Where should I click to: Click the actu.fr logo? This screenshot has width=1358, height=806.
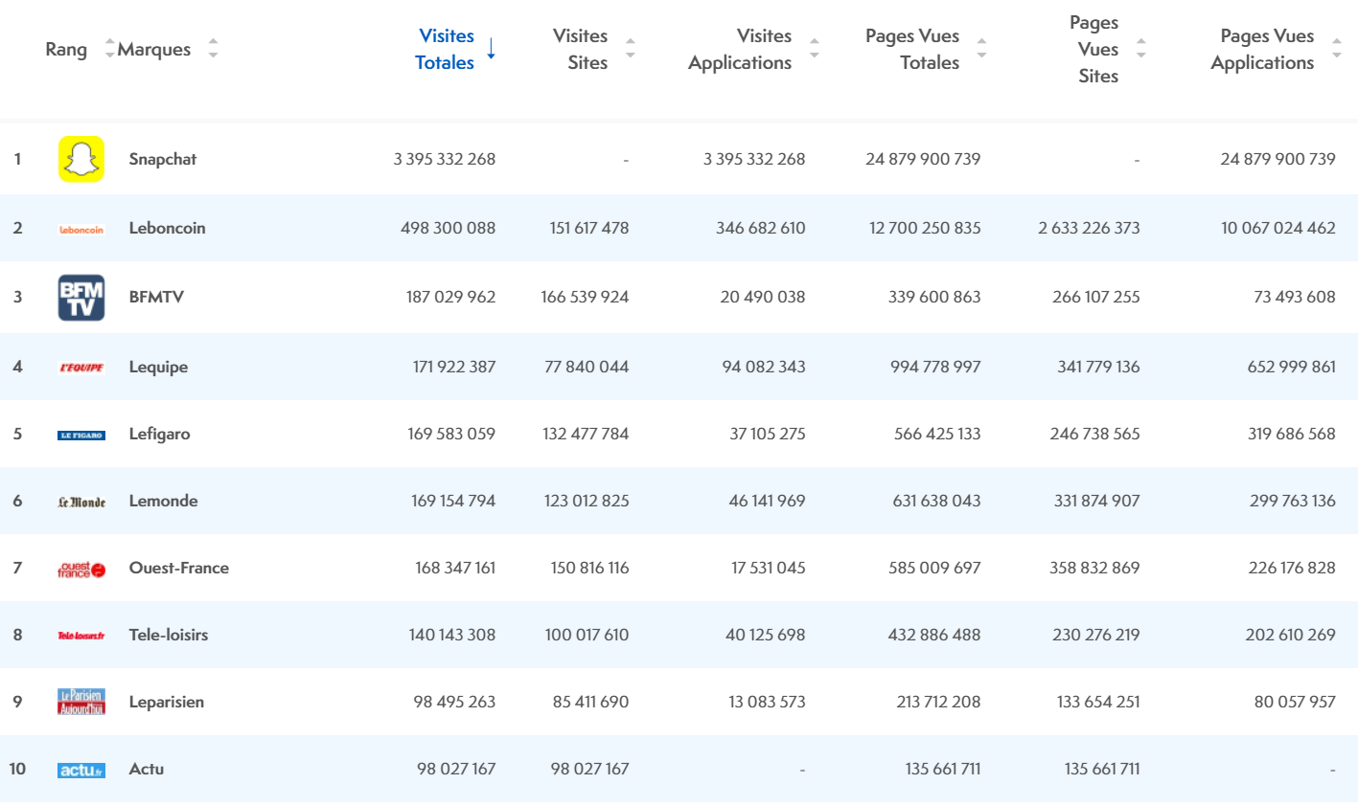pos(81,770)
